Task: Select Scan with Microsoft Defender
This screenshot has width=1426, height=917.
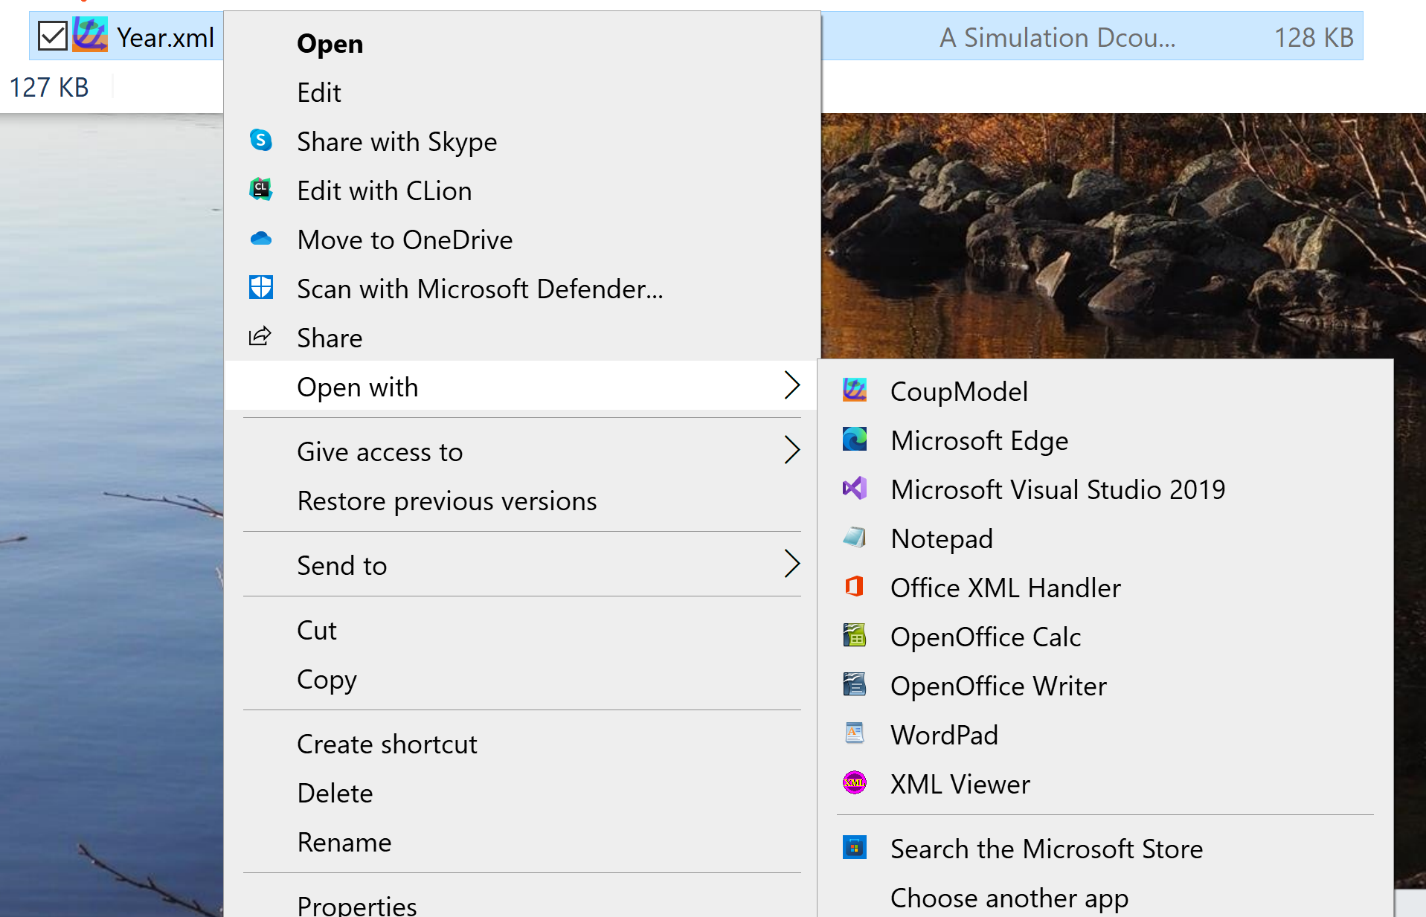Action: coord(521,289)
